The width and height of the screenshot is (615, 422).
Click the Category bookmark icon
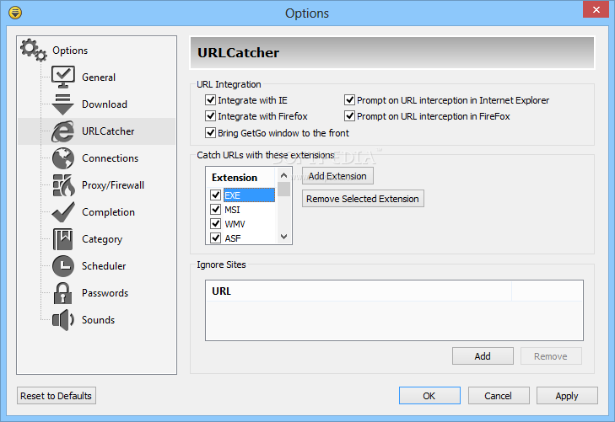tap(62, 238)
